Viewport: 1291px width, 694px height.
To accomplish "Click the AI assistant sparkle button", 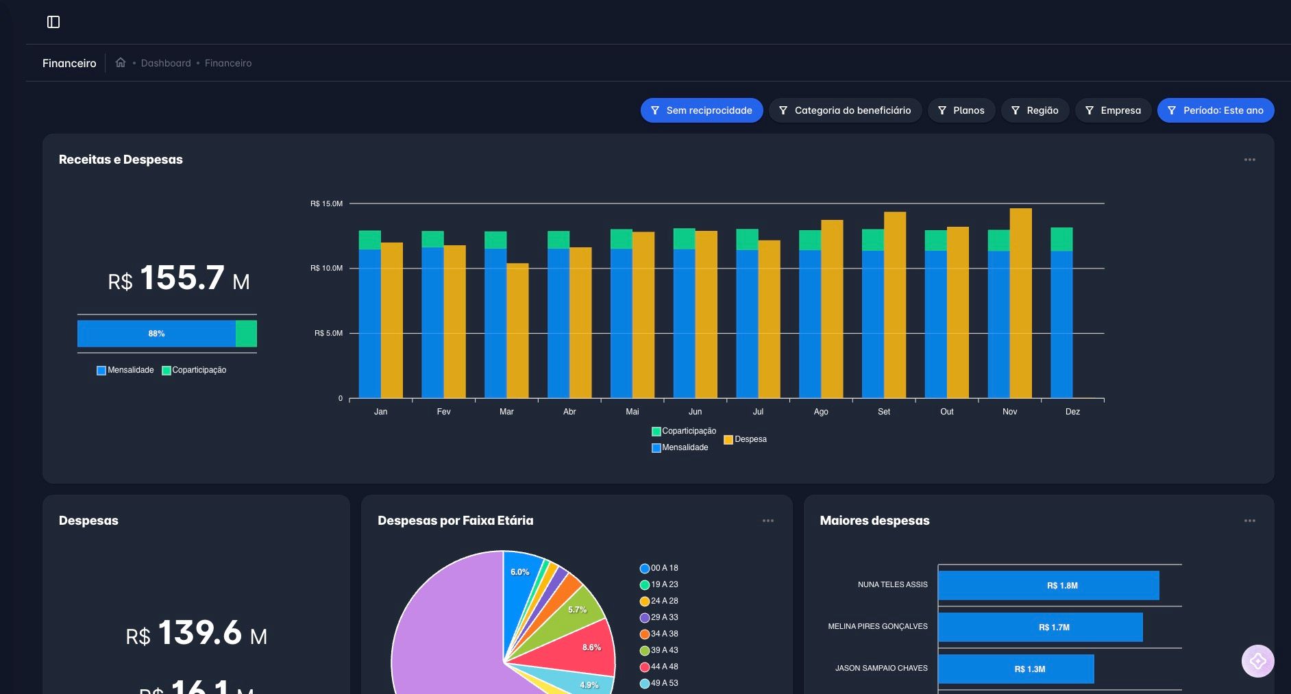I will pyautogui.click(x=1258, y=660).
